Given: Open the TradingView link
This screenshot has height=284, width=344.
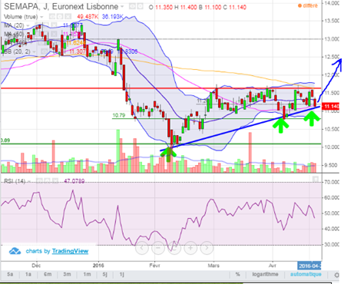Looking at the screenshot, I should (x=70, y=251).
